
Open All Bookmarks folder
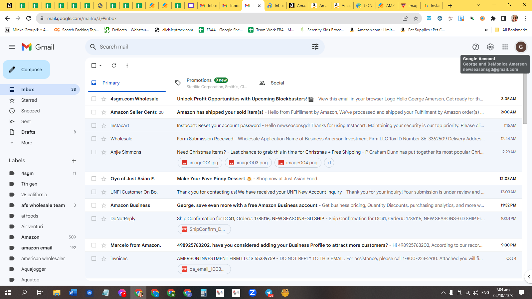point(511,30)
